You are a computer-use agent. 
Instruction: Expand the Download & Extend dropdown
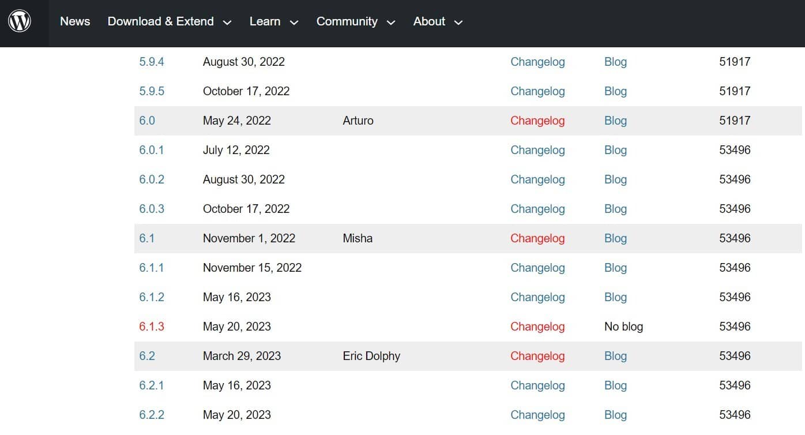[x=169, y=22]
